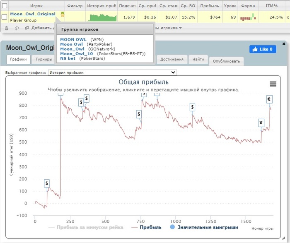Sort by Форма column header

pos(248,6)
